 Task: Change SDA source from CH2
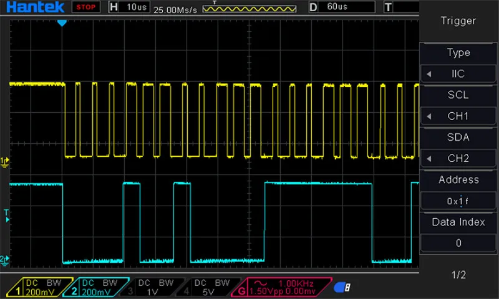tap(458, 159)
